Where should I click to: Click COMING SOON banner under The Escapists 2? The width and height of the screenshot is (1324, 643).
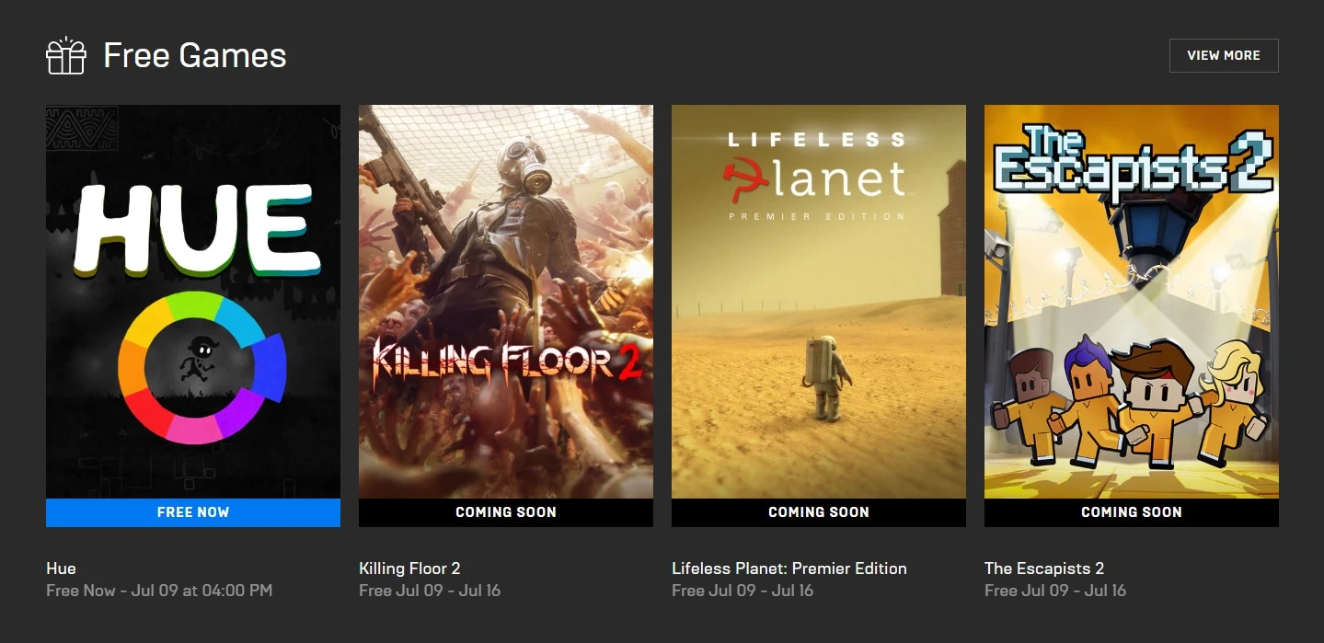(x=1132, y=512)
